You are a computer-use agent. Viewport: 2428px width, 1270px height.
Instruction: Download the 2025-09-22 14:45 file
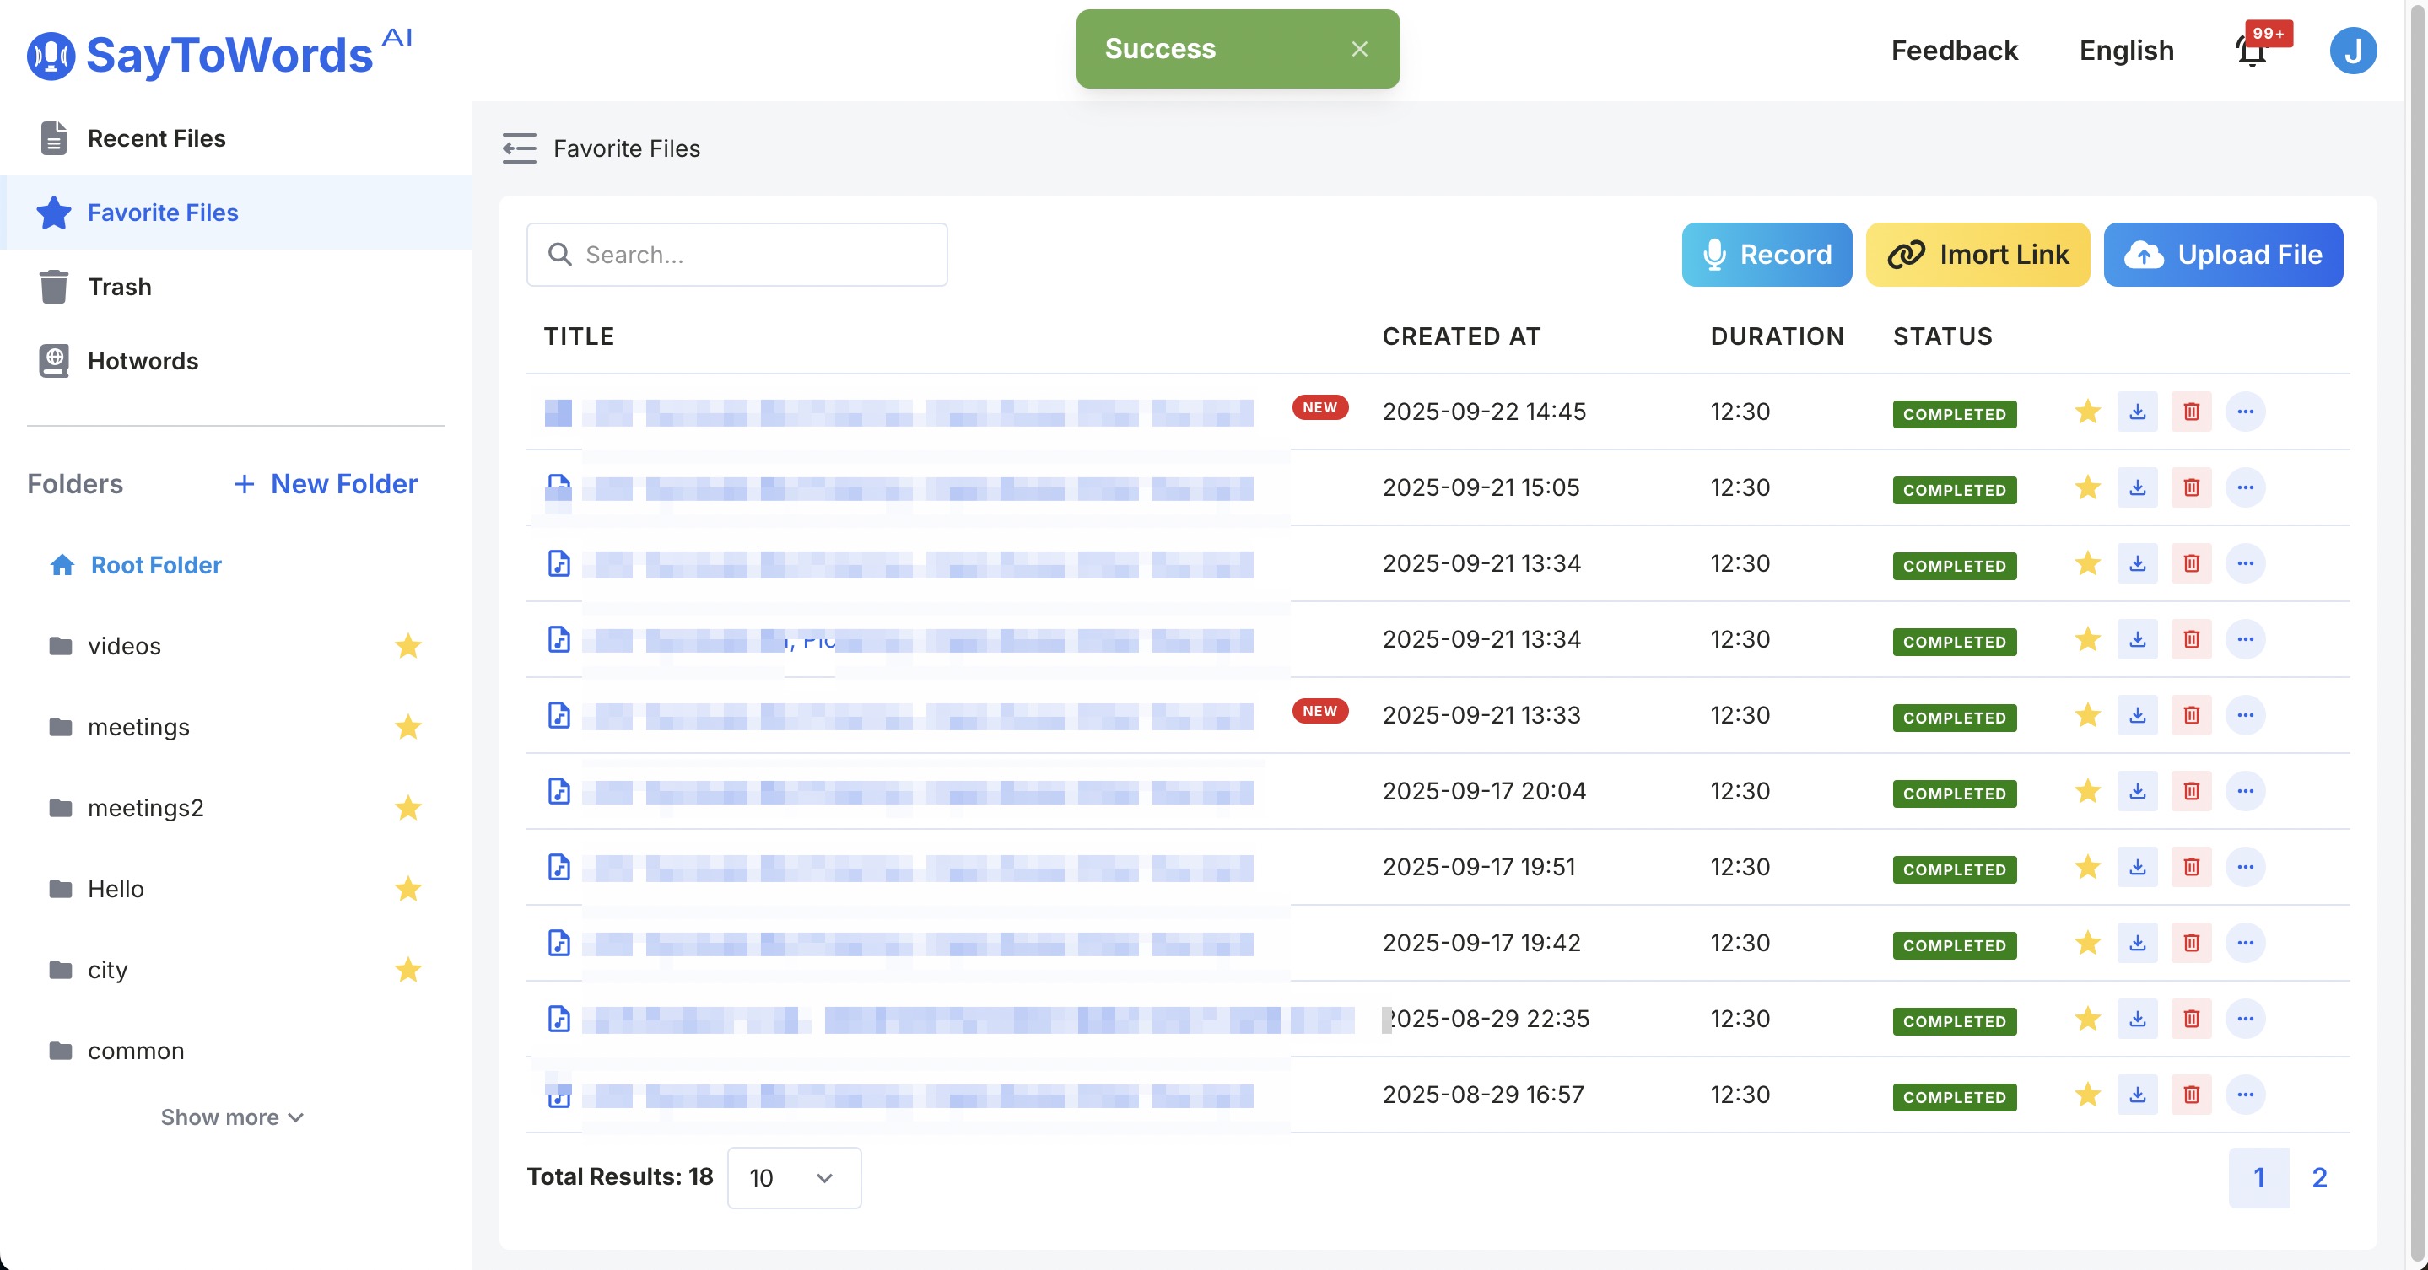coord(2137,412)
